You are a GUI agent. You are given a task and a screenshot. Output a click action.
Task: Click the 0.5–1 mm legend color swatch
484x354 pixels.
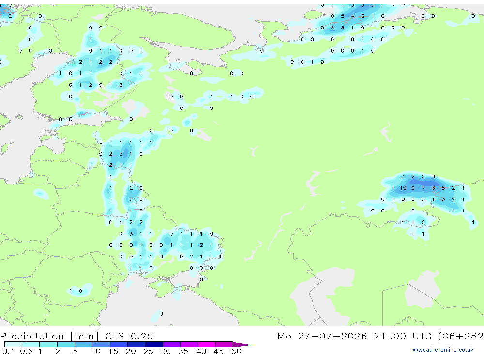[31, 344]
